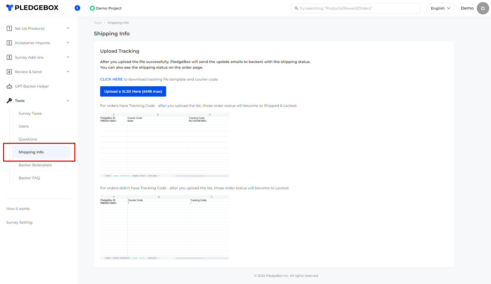Open the English language dropdown

point(440,8)
